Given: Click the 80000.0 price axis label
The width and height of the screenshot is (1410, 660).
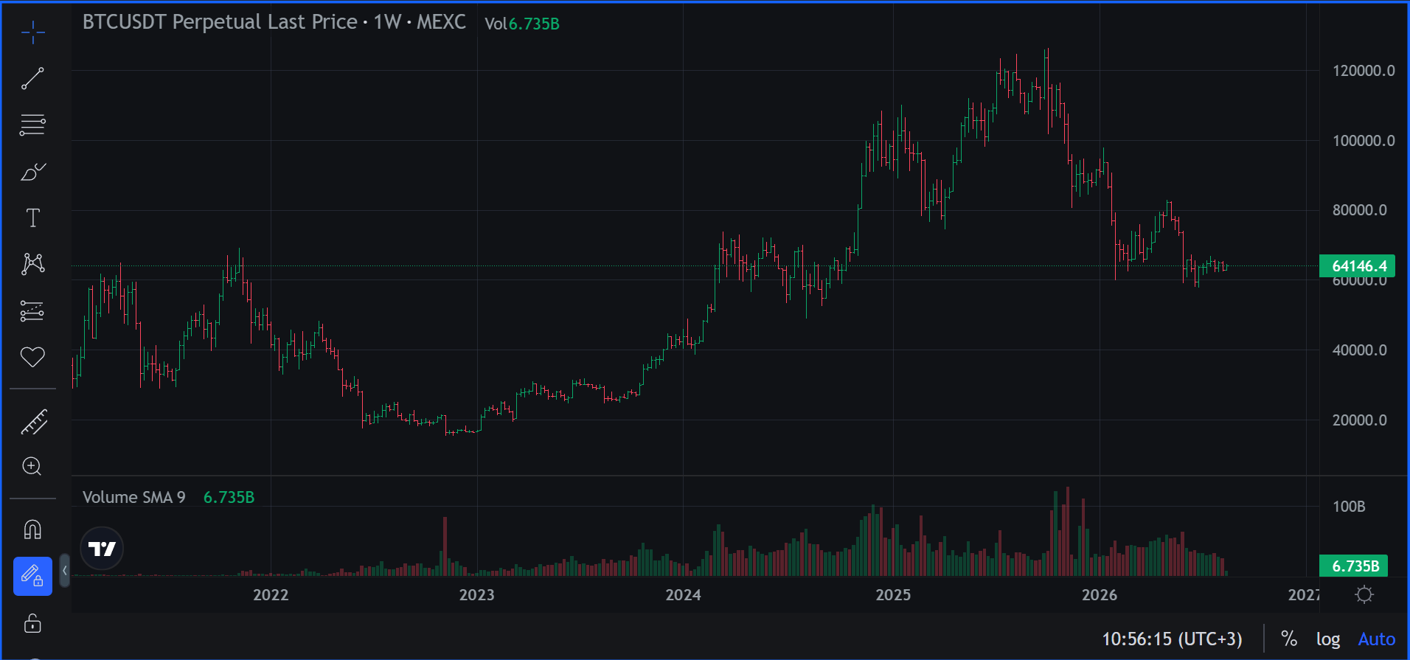Looking at the screenshot, I should tap(1359, 210).
